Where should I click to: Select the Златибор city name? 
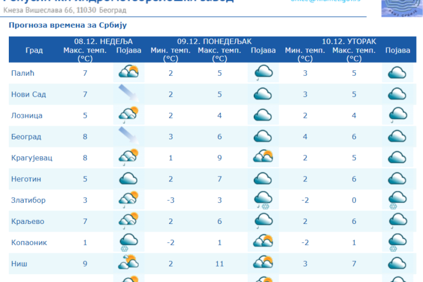tap(28, 200)
